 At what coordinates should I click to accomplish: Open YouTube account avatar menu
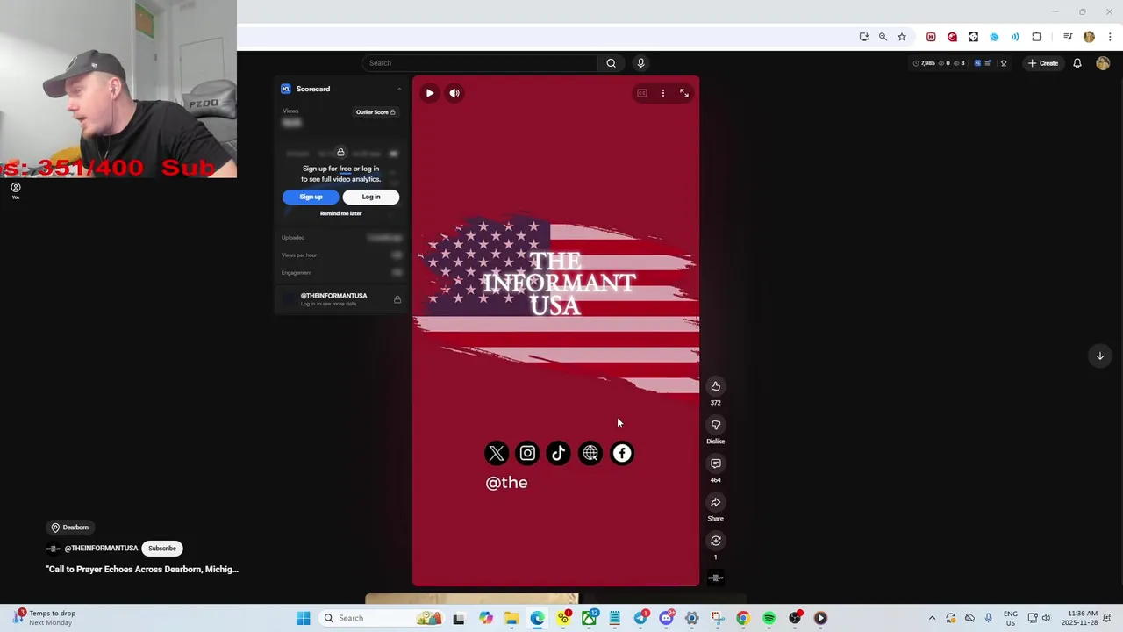coord(1103,63)
